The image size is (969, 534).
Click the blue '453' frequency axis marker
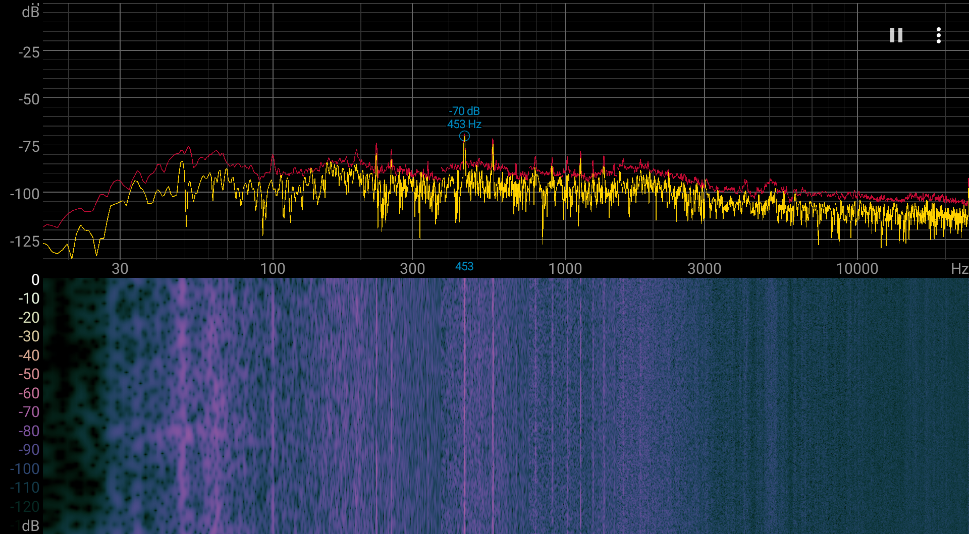point(464,266)
